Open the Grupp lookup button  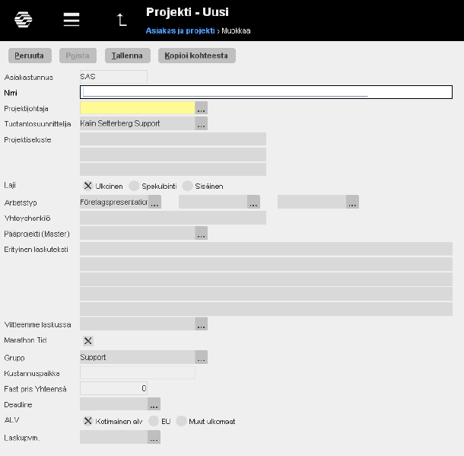click(x=202, y=357)
